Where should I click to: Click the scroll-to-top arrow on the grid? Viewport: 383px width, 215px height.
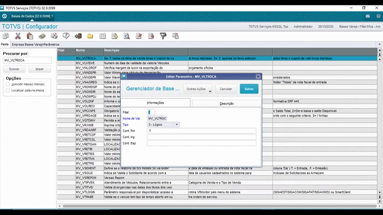pos(380,50)
